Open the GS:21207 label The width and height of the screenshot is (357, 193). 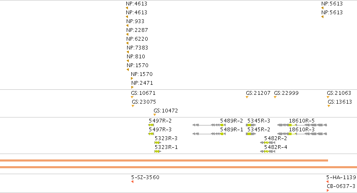pos(258,93)
